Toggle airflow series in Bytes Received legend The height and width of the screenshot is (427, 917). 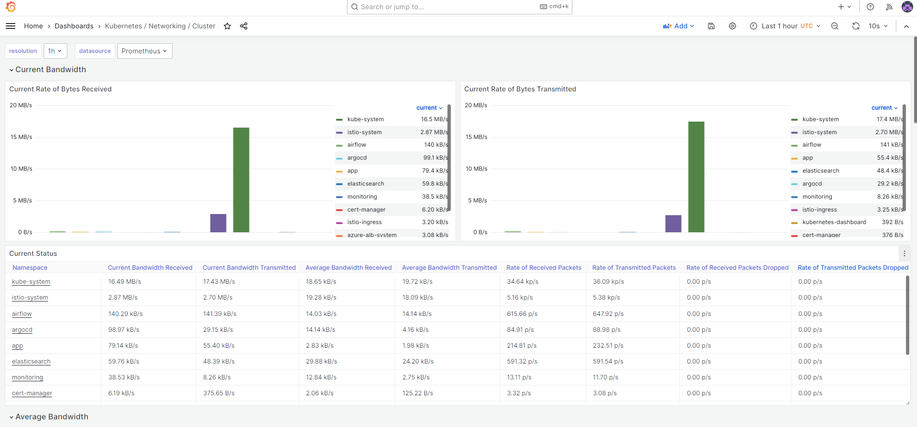coord(357,145)
